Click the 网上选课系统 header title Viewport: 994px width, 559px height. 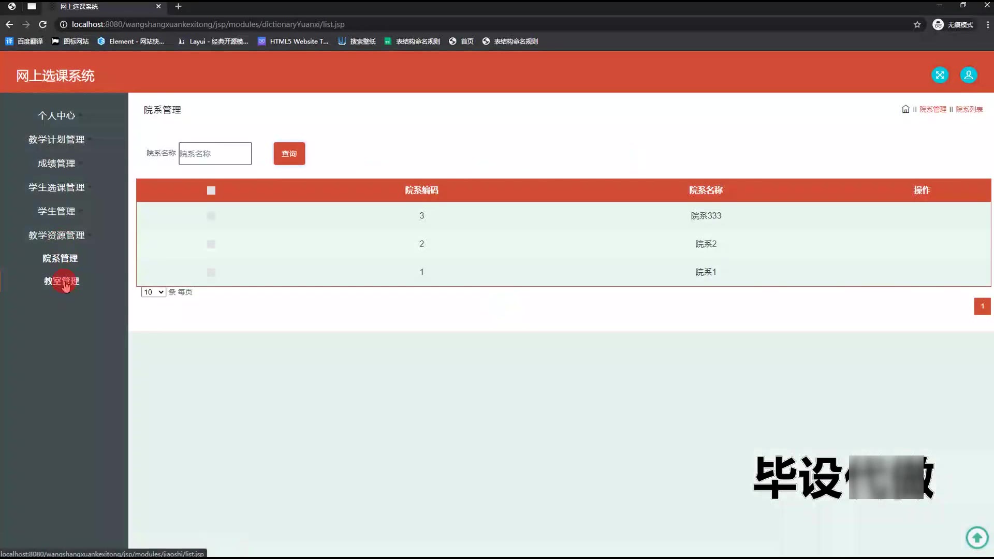[x=55, y=76]
